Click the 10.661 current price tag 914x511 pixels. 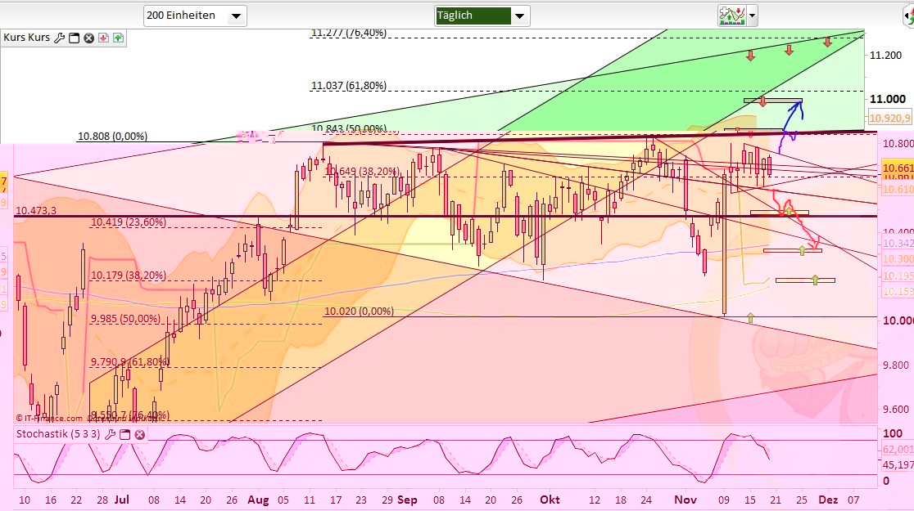898,168
